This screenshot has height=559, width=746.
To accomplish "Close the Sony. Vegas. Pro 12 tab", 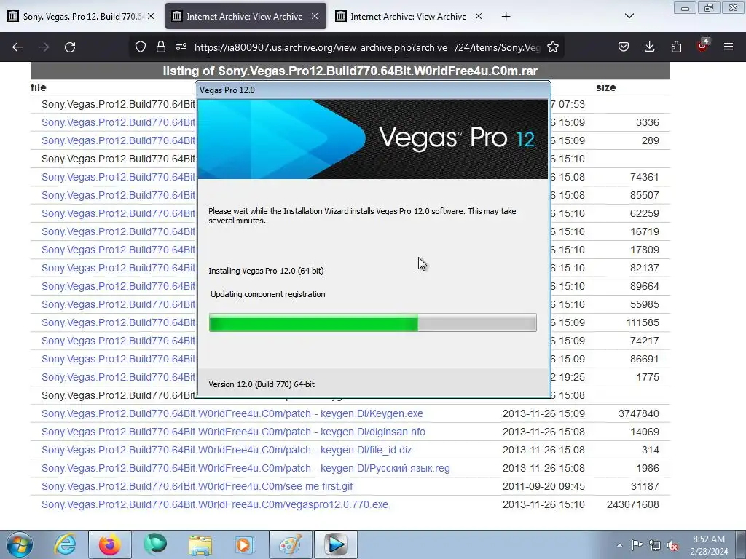I will point(151,16).
